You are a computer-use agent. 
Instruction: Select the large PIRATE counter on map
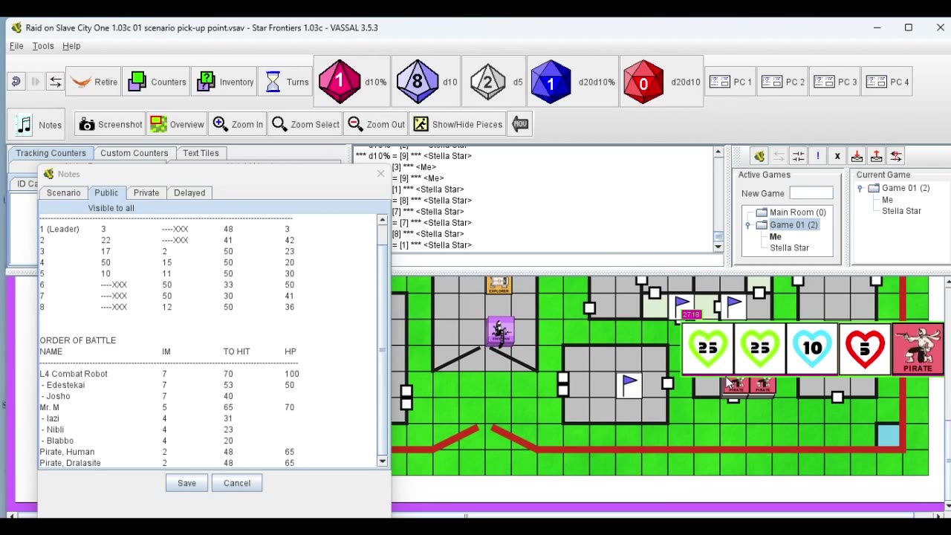[918, 348]
